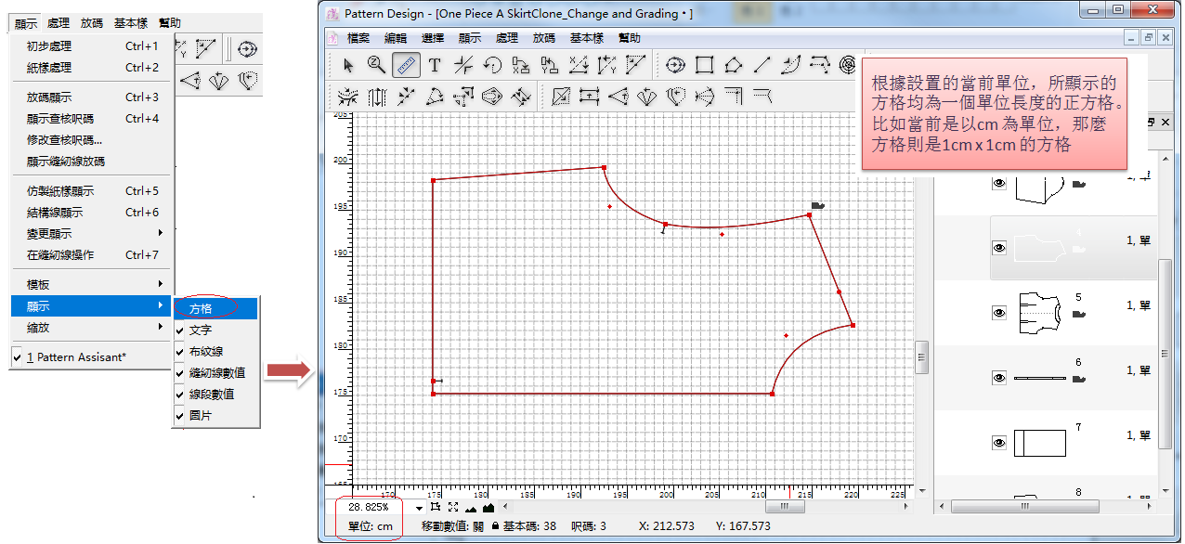Select the rectangle drawing tool
This screenshot has width=1185, height=544.
pyautogui.click(x=704, y=65)
